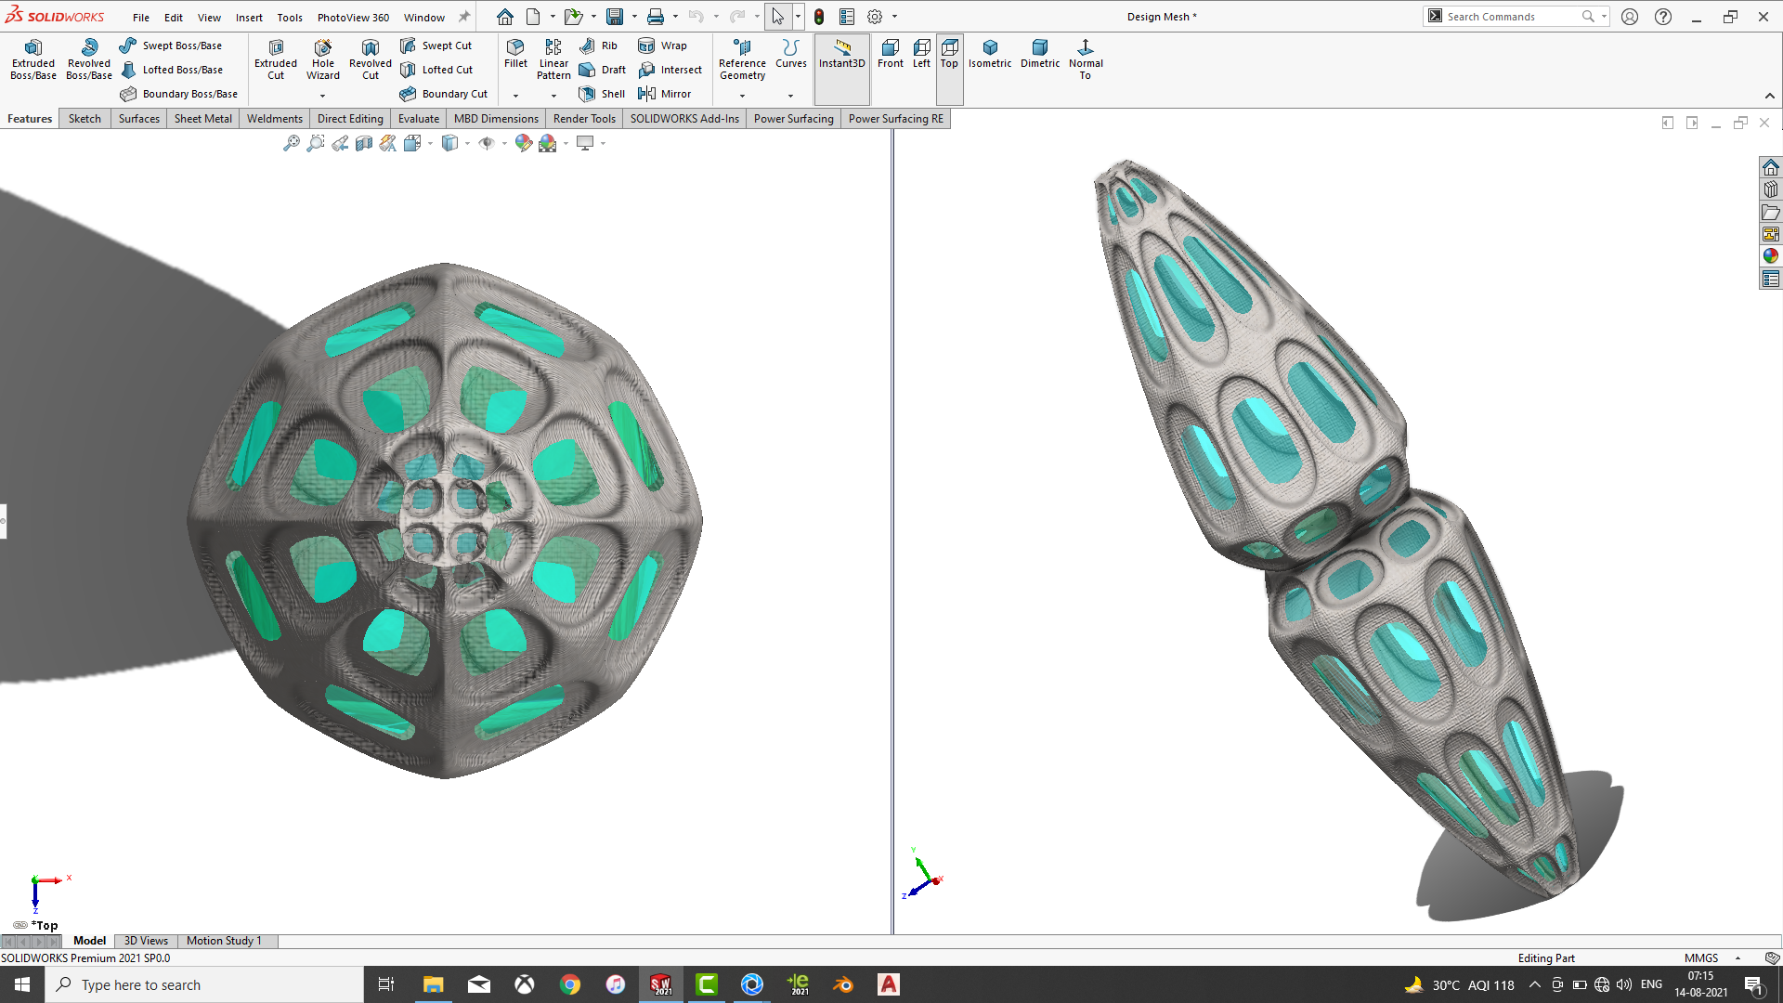This screenshot has width=1783, height=1003.
Task: Expand the Reference Geometry dropdown
Action: coord(742,96)
